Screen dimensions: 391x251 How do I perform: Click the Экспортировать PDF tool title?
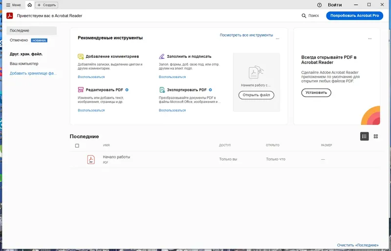[x=187, y=90]
